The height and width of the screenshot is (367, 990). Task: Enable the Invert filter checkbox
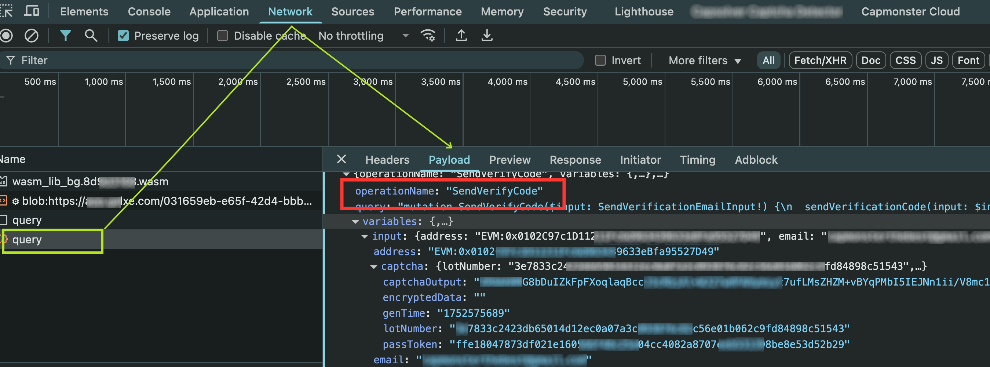pos(600,60)
